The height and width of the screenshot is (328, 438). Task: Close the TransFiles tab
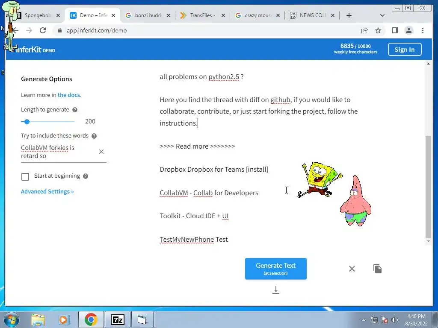click(x=223, y=15)
